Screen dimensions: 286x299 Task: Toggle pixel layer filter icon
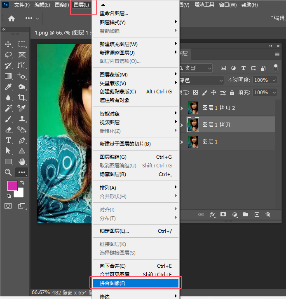223,68
